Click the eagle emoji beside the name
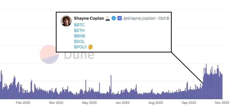 [x=108, y=18]
